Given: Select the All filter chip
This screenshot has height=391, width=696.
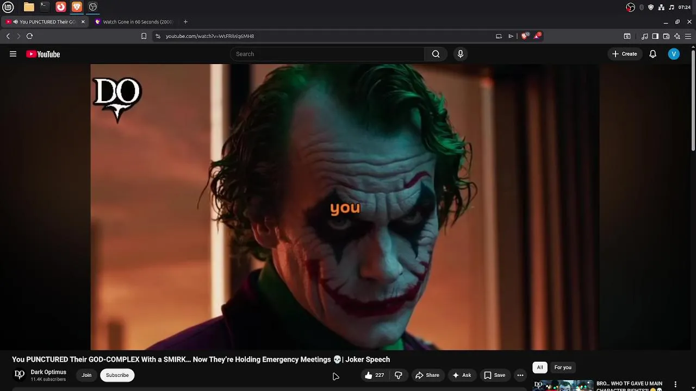Looking at the screenshot, I should click(540, 368).
